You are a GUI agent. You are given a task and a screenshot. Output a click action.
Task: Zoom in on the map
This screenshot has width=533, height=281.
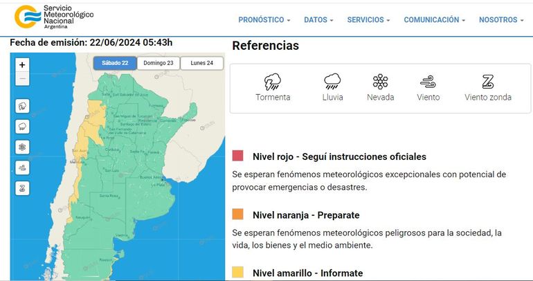22,64
